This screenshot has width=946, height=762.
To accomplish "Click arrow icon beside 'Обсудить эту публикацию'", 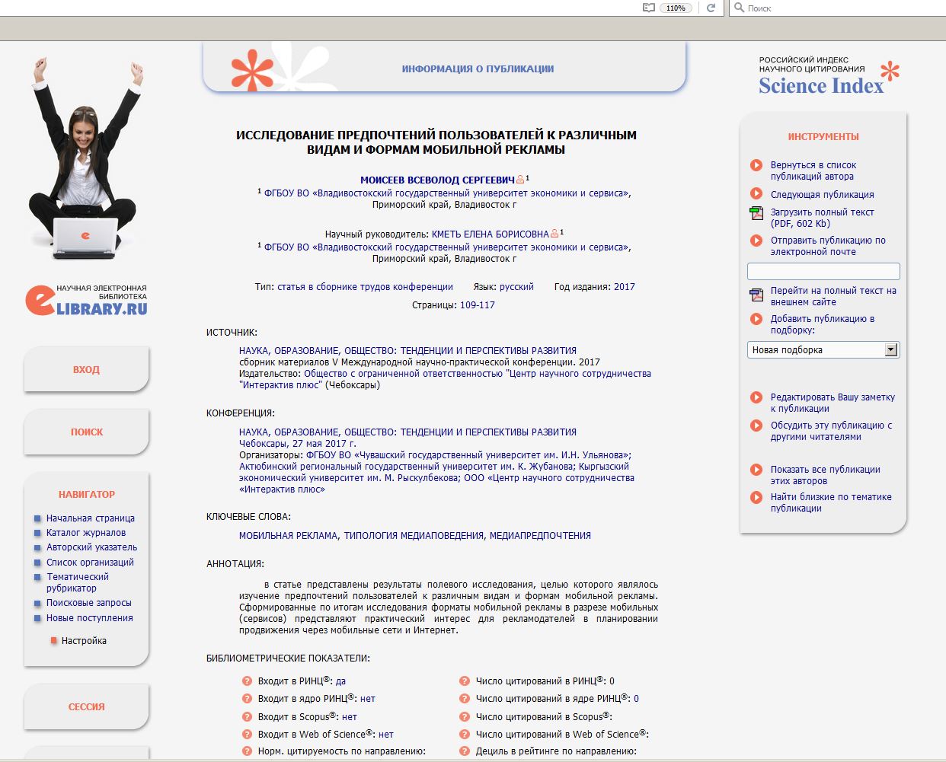I will [756, 426].
